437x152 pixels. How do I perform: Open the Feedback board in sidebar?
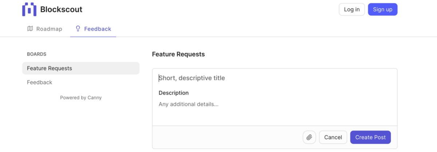[x=40, y=83]
